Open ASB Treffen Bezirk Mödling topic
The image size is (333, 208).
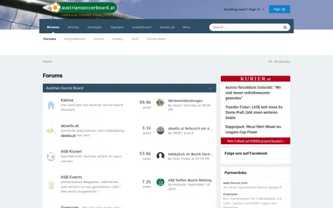pos(190,180)
